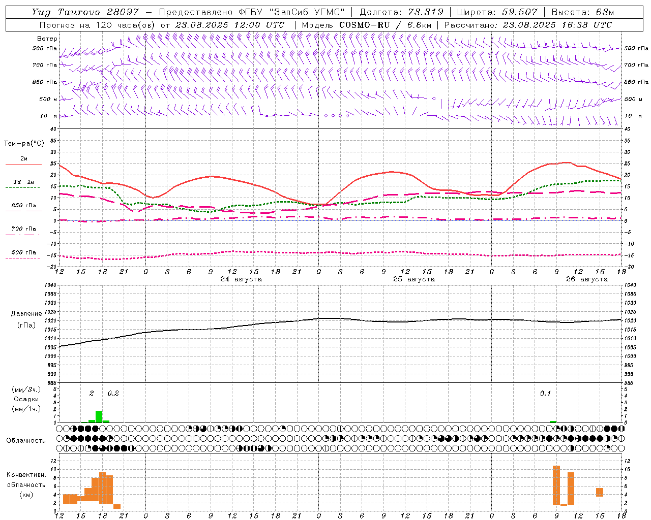Viewport: 651px width, 520px height.
Task: Click the solid red 2м temperature legend line
Action: pos(23,165)
